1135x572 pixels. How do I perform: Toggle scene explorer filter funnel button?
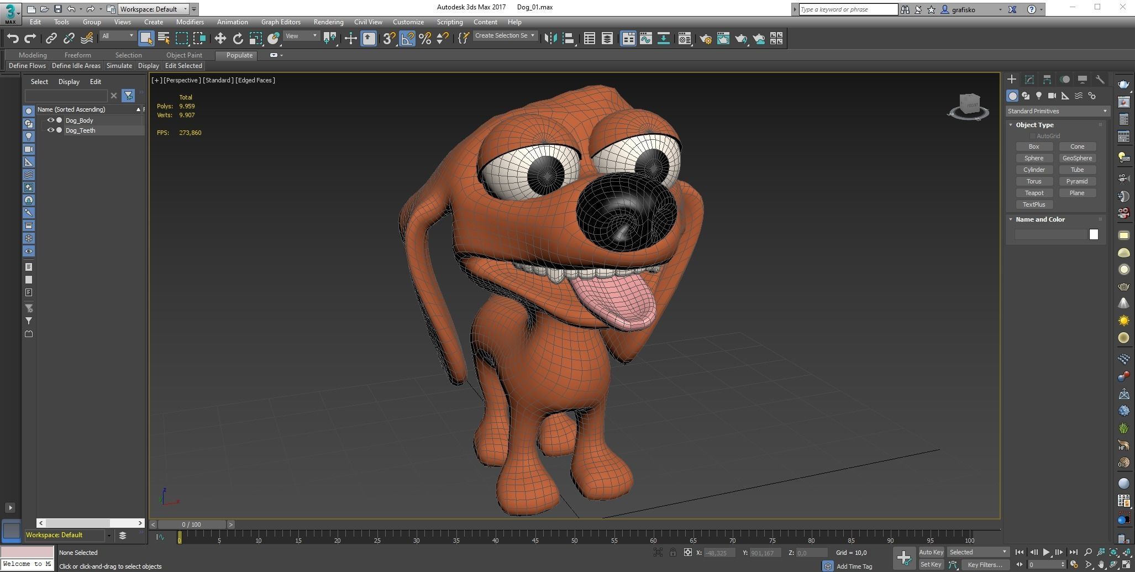[x=128, y=96]
